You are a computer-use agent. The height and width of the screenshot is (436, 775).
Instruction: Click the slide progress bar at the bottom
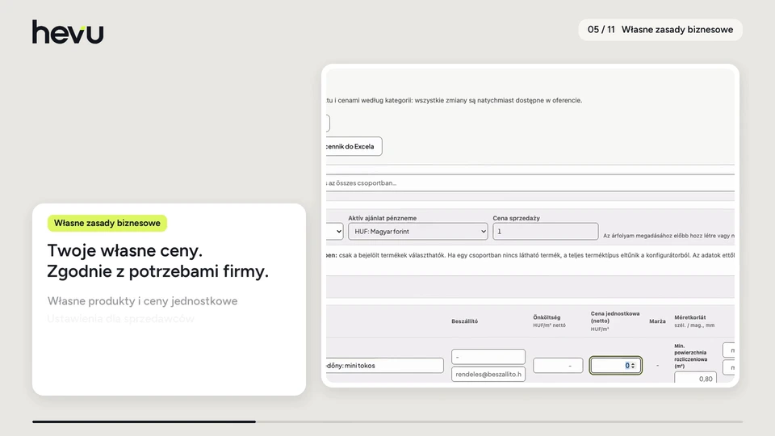387,421
